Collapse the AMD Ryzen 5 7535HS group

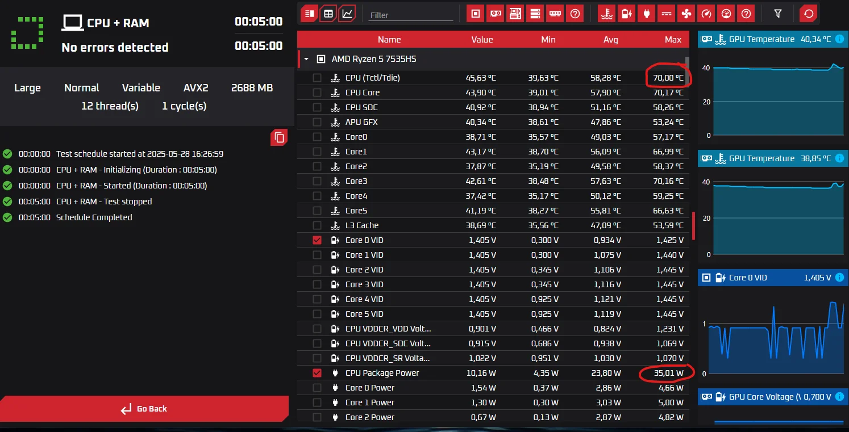307,59
